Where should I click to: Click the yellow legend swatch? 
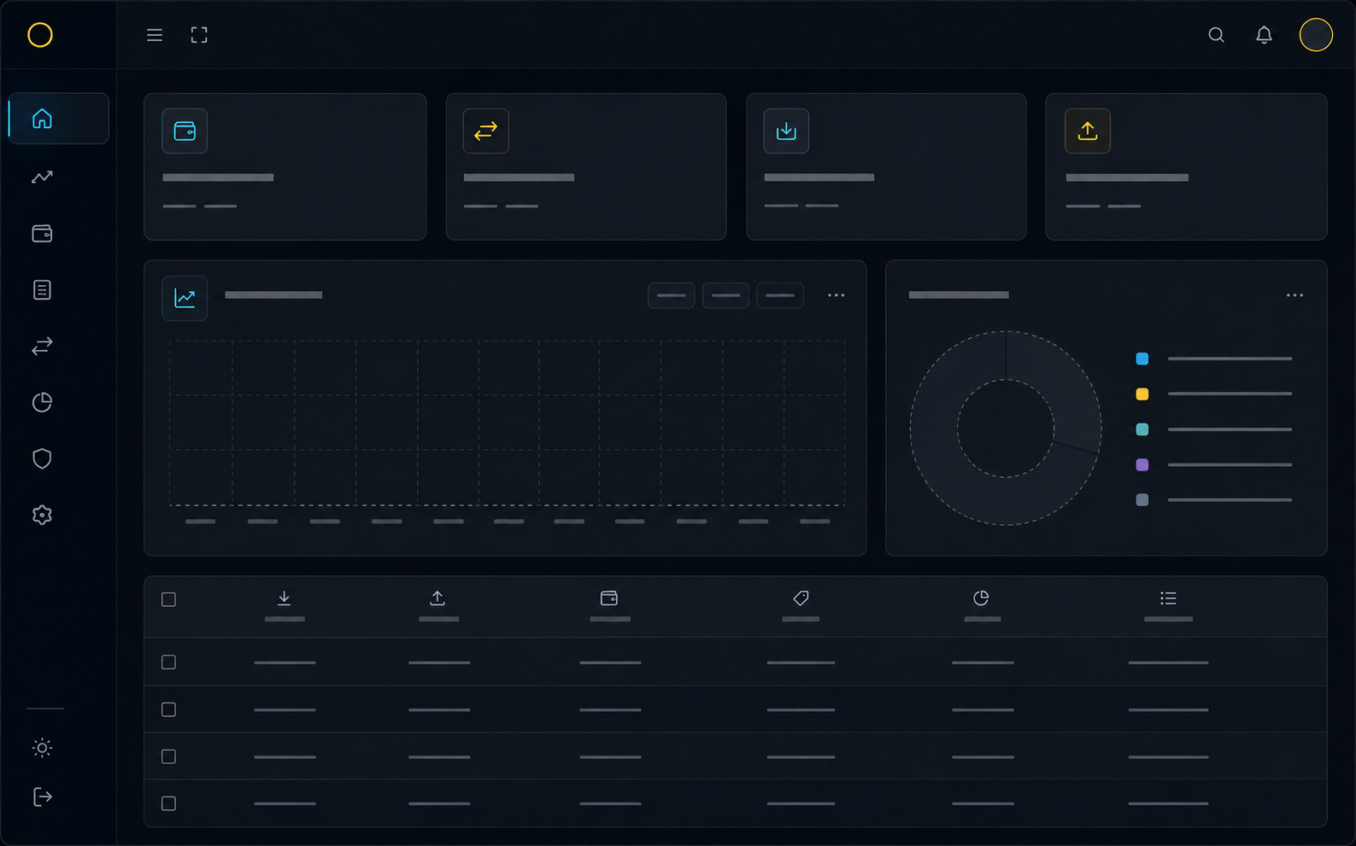[x=1142, y=394]
